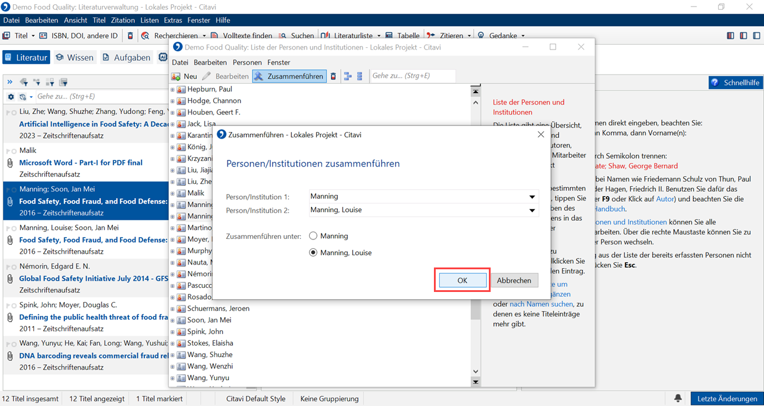This screenshot has width=764, height=406.
Task: Click the Titel add icon in main toolbar
Action: click(7, 36)
